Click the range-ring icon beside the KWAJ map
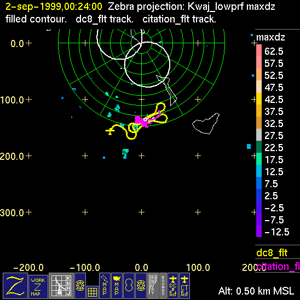The width and height of the screenshot is (300, 300). (80, 286)
